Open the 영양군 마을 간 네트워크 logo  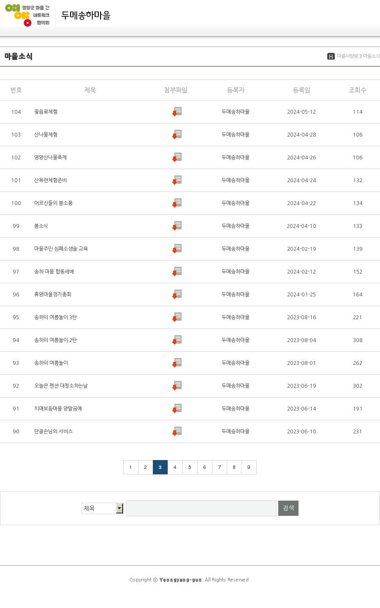(27, 15)
